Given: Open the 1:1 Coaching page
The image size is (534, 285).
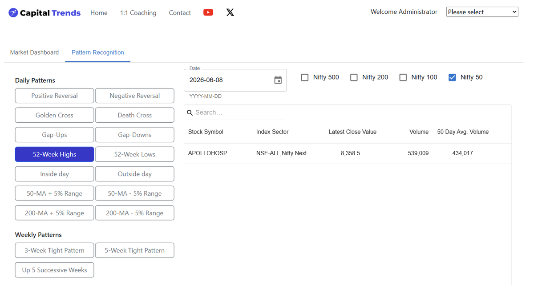Looking at the screenshot, I should click(138, 13).
